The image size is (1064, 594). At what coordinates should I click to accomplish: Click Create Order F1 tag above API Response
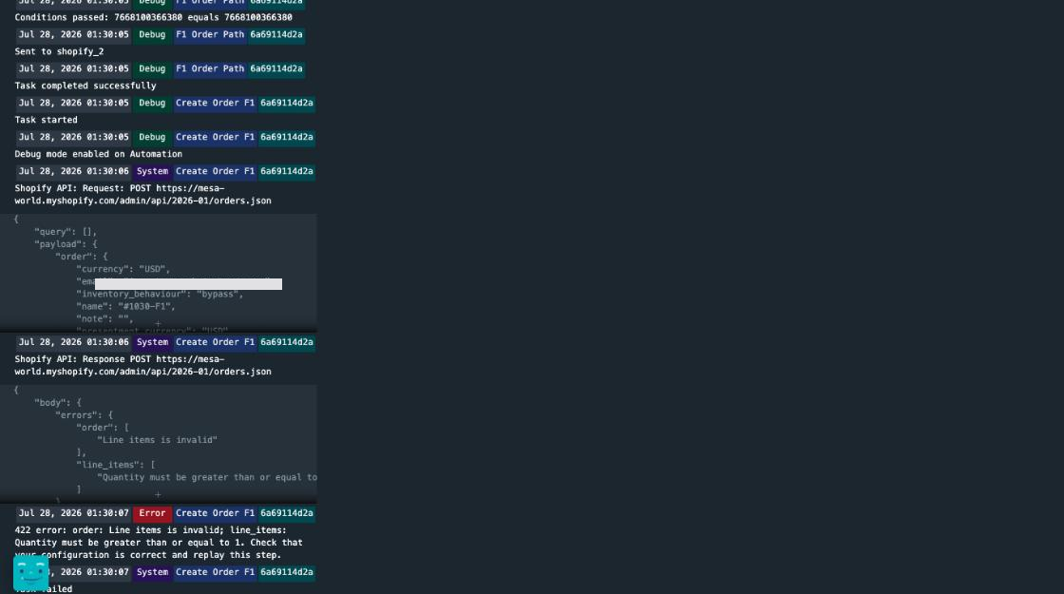point(215,342)
